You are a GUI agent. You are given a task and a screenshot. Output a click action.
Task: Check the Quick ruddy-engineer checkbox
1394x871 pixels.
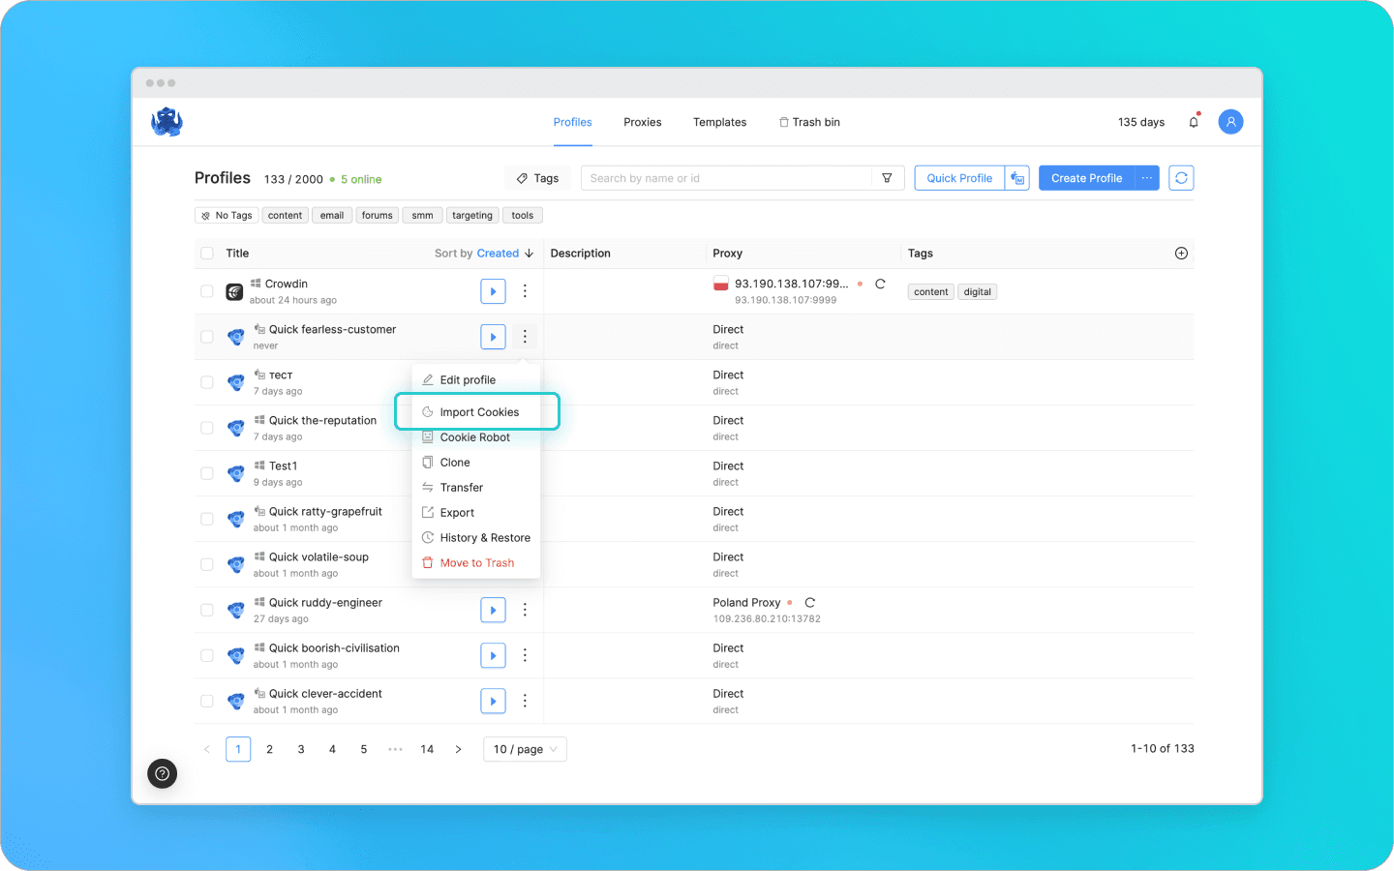click(207, 610)
